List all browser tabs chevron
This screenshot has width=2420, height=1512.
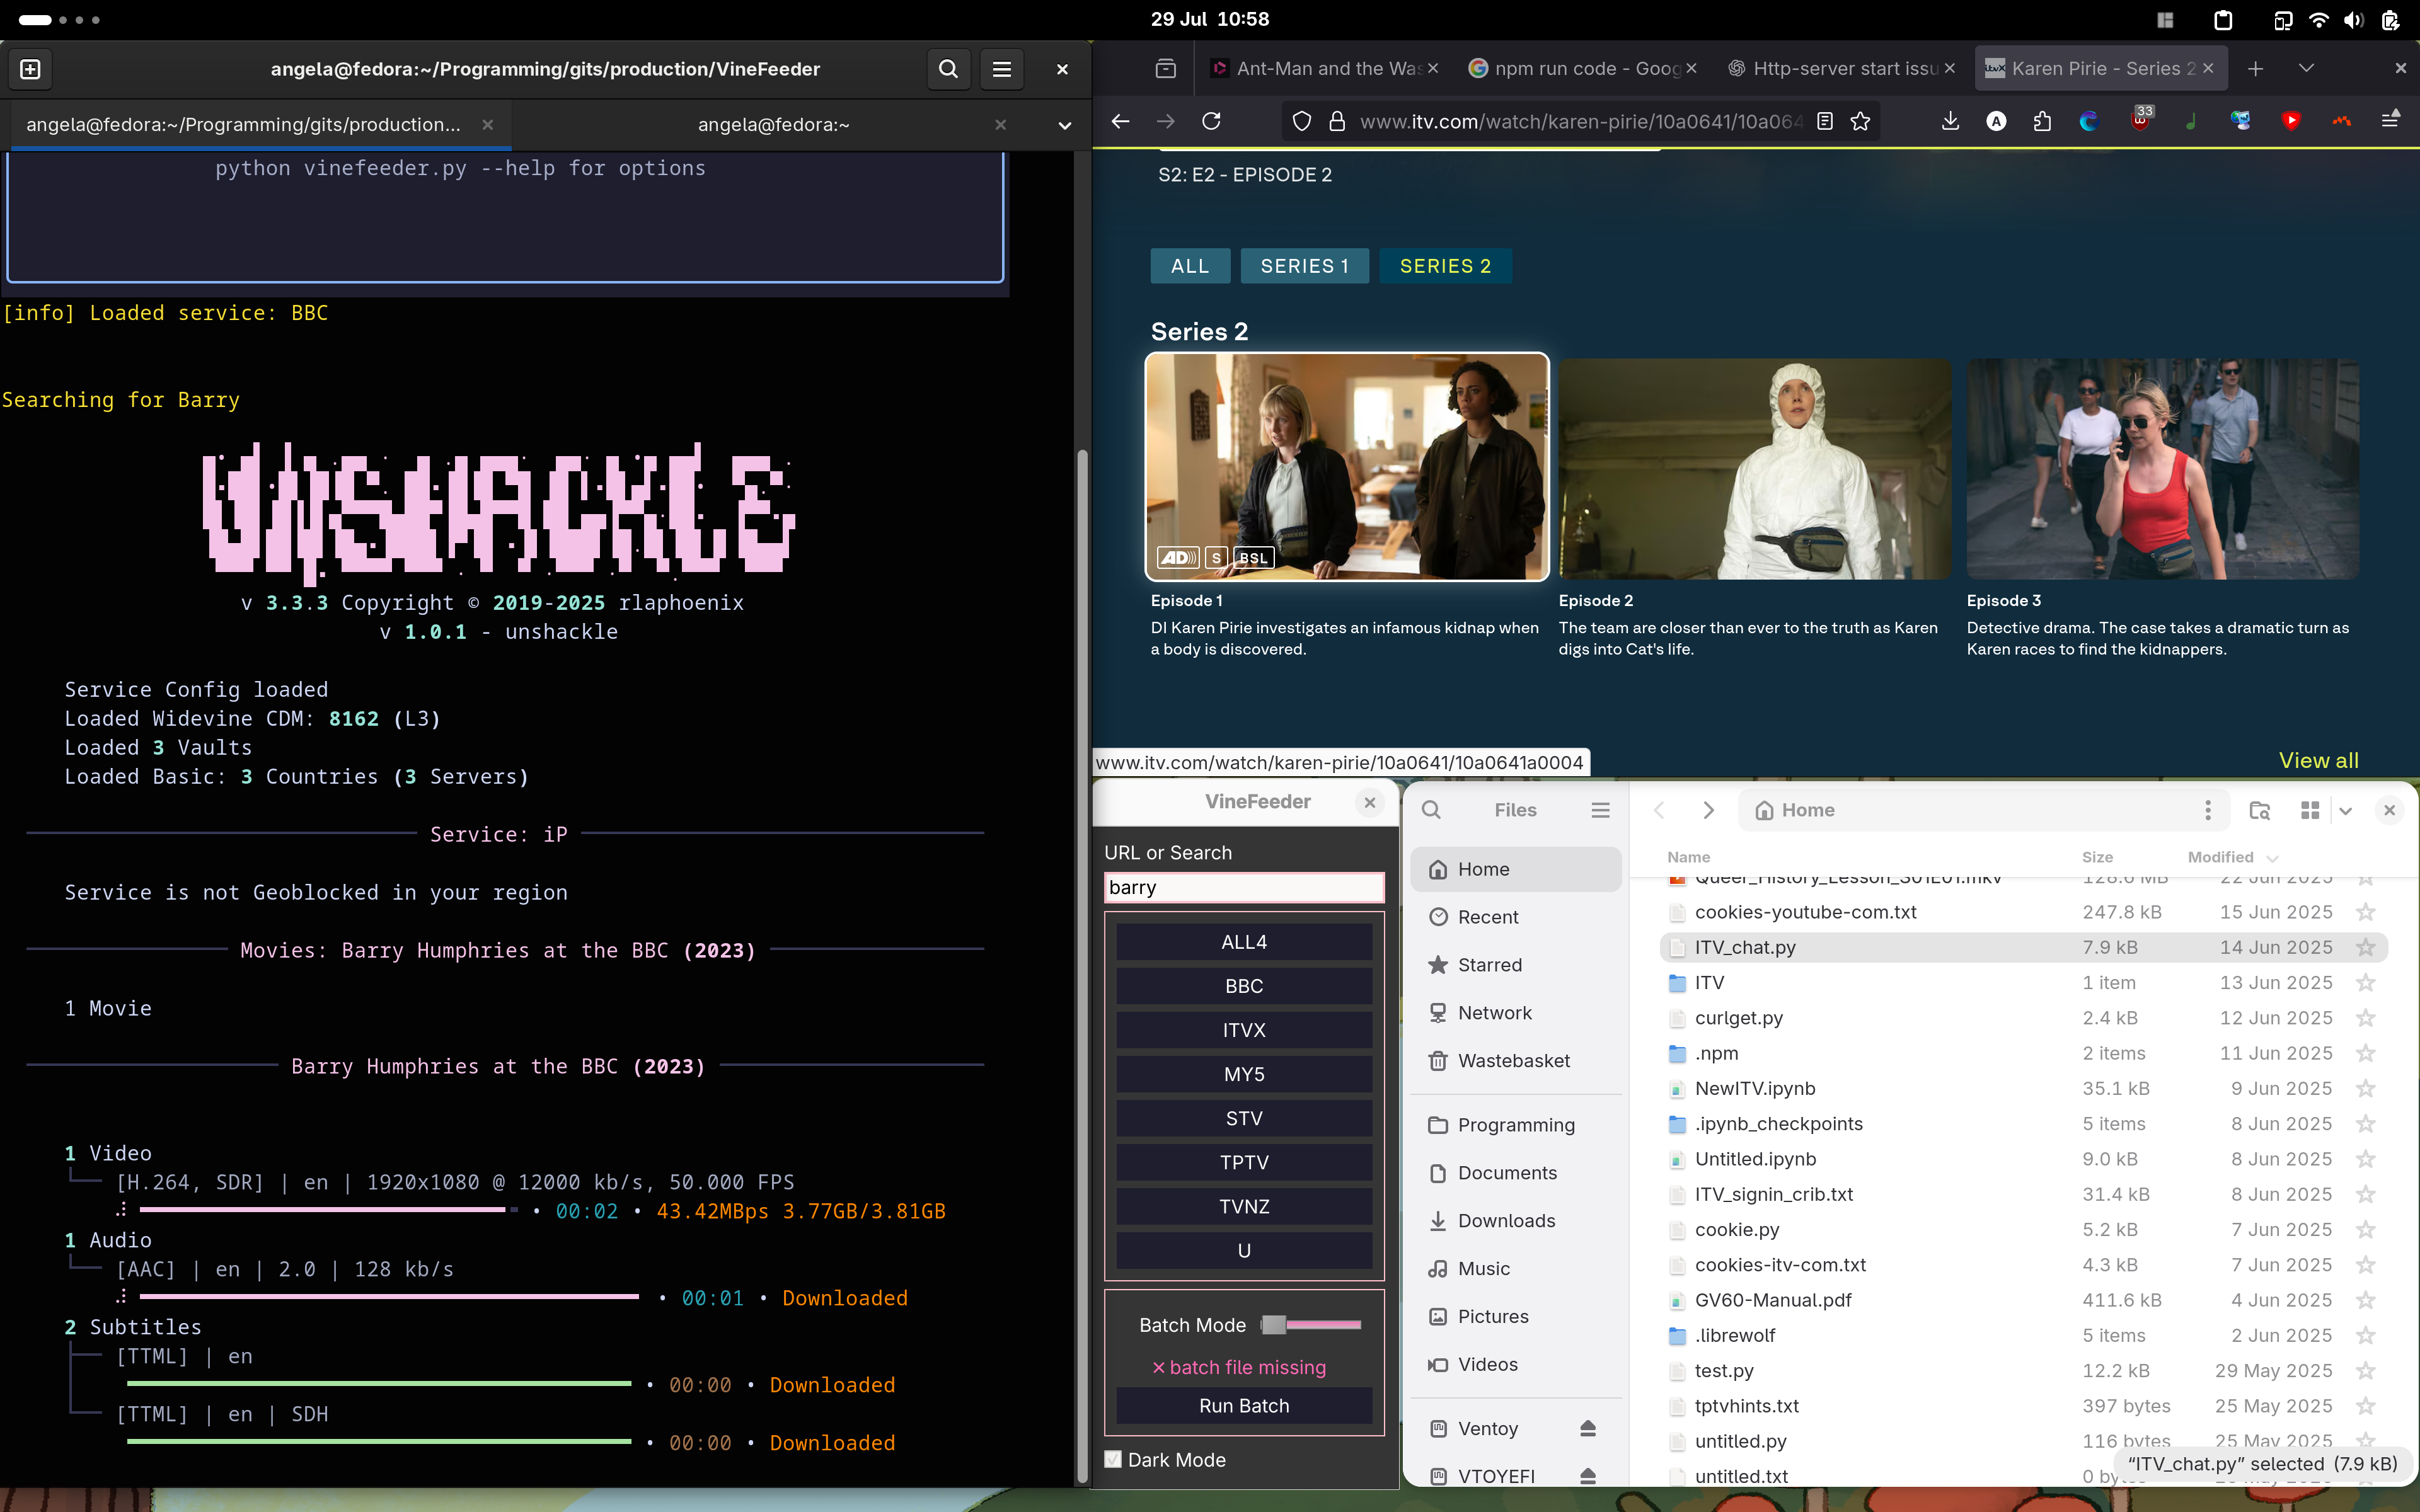click(x=2306, y=68)
